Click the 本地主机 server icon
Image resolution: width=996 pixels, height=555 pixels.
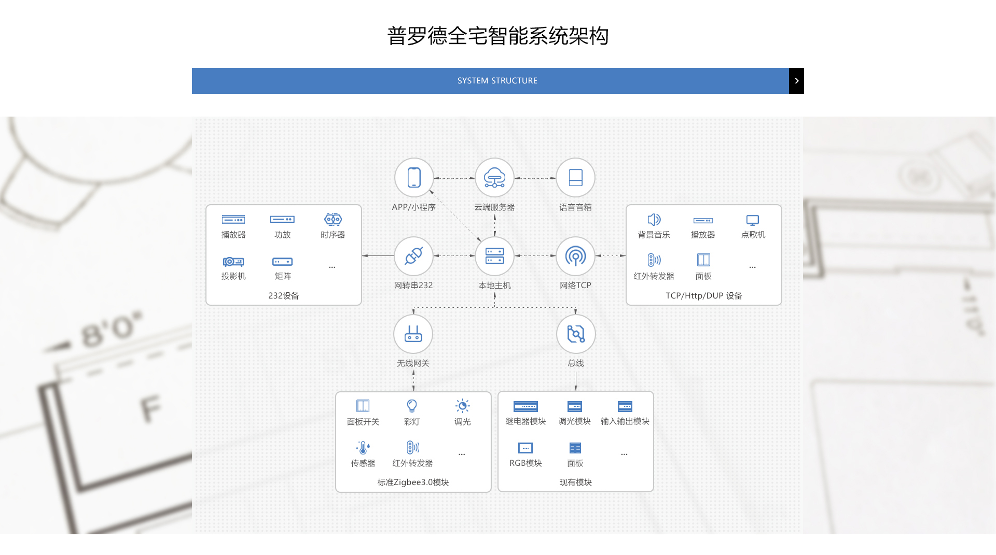[x=494, y=256]
